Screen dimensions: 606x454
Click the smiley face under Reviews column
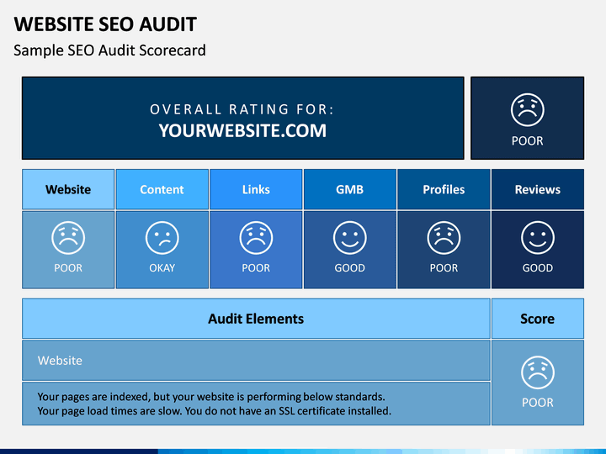pos(538,238)
